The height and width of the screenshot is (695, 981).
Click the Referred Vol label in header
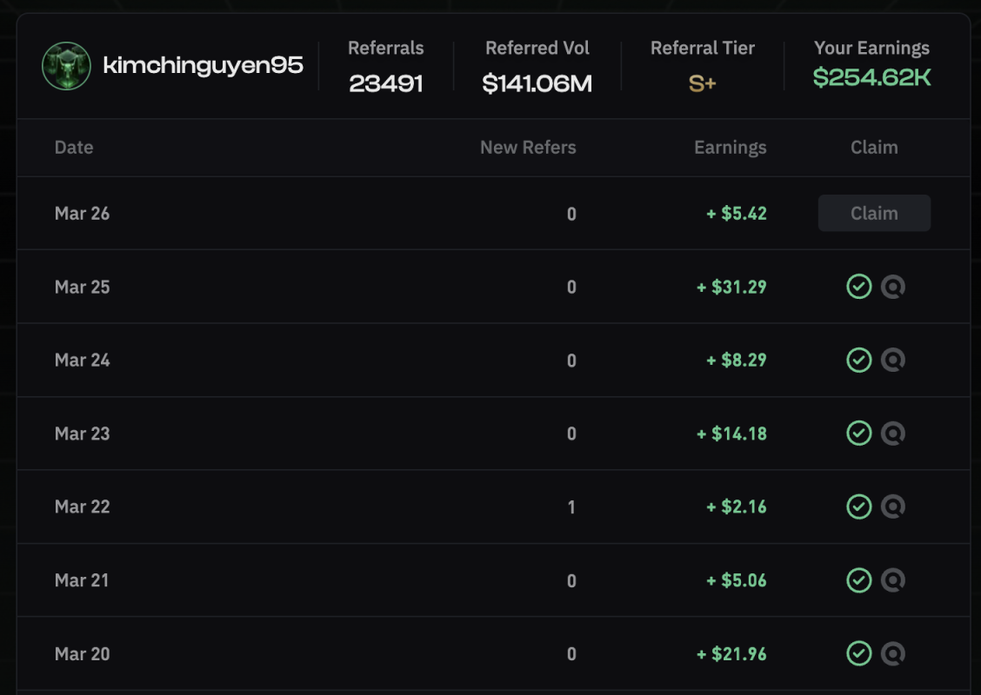click(x=537, y=48)
